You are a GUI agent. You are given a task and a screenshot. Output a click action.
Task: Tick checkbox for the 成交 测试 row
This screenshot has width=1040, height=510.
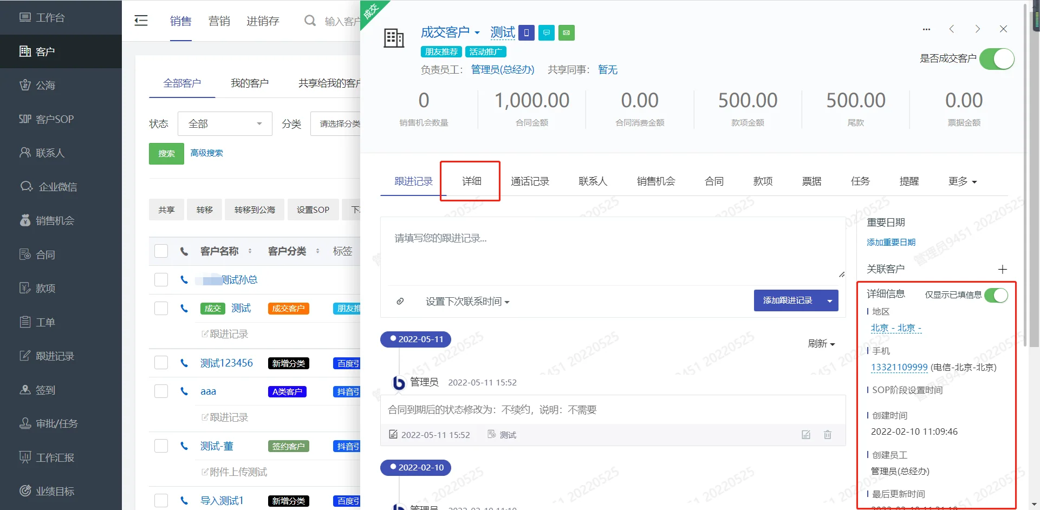coord(161,309)
